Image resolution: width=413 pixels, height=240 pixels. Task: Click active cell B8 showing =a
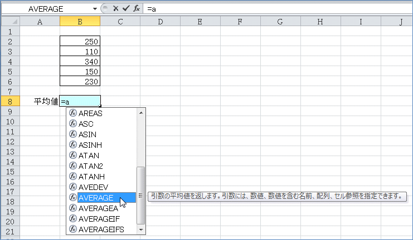coord(80,101)
